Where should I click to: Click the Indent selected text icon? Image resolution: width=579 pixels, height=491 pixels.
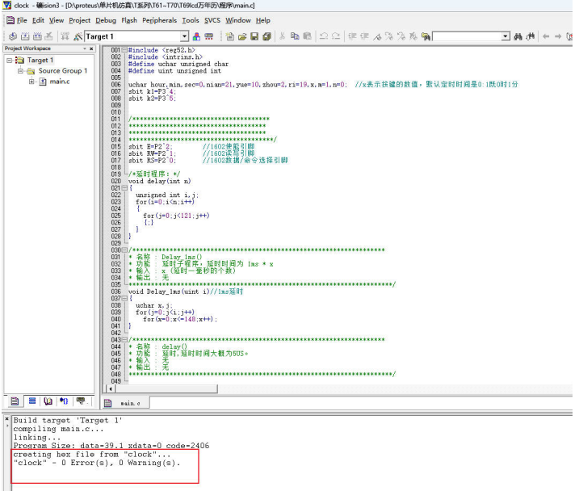click(x=352, y=36)
